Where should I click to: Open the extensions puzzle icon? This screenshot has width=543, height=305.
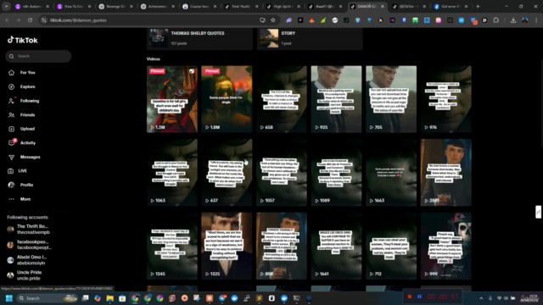[x=495, y=20]
